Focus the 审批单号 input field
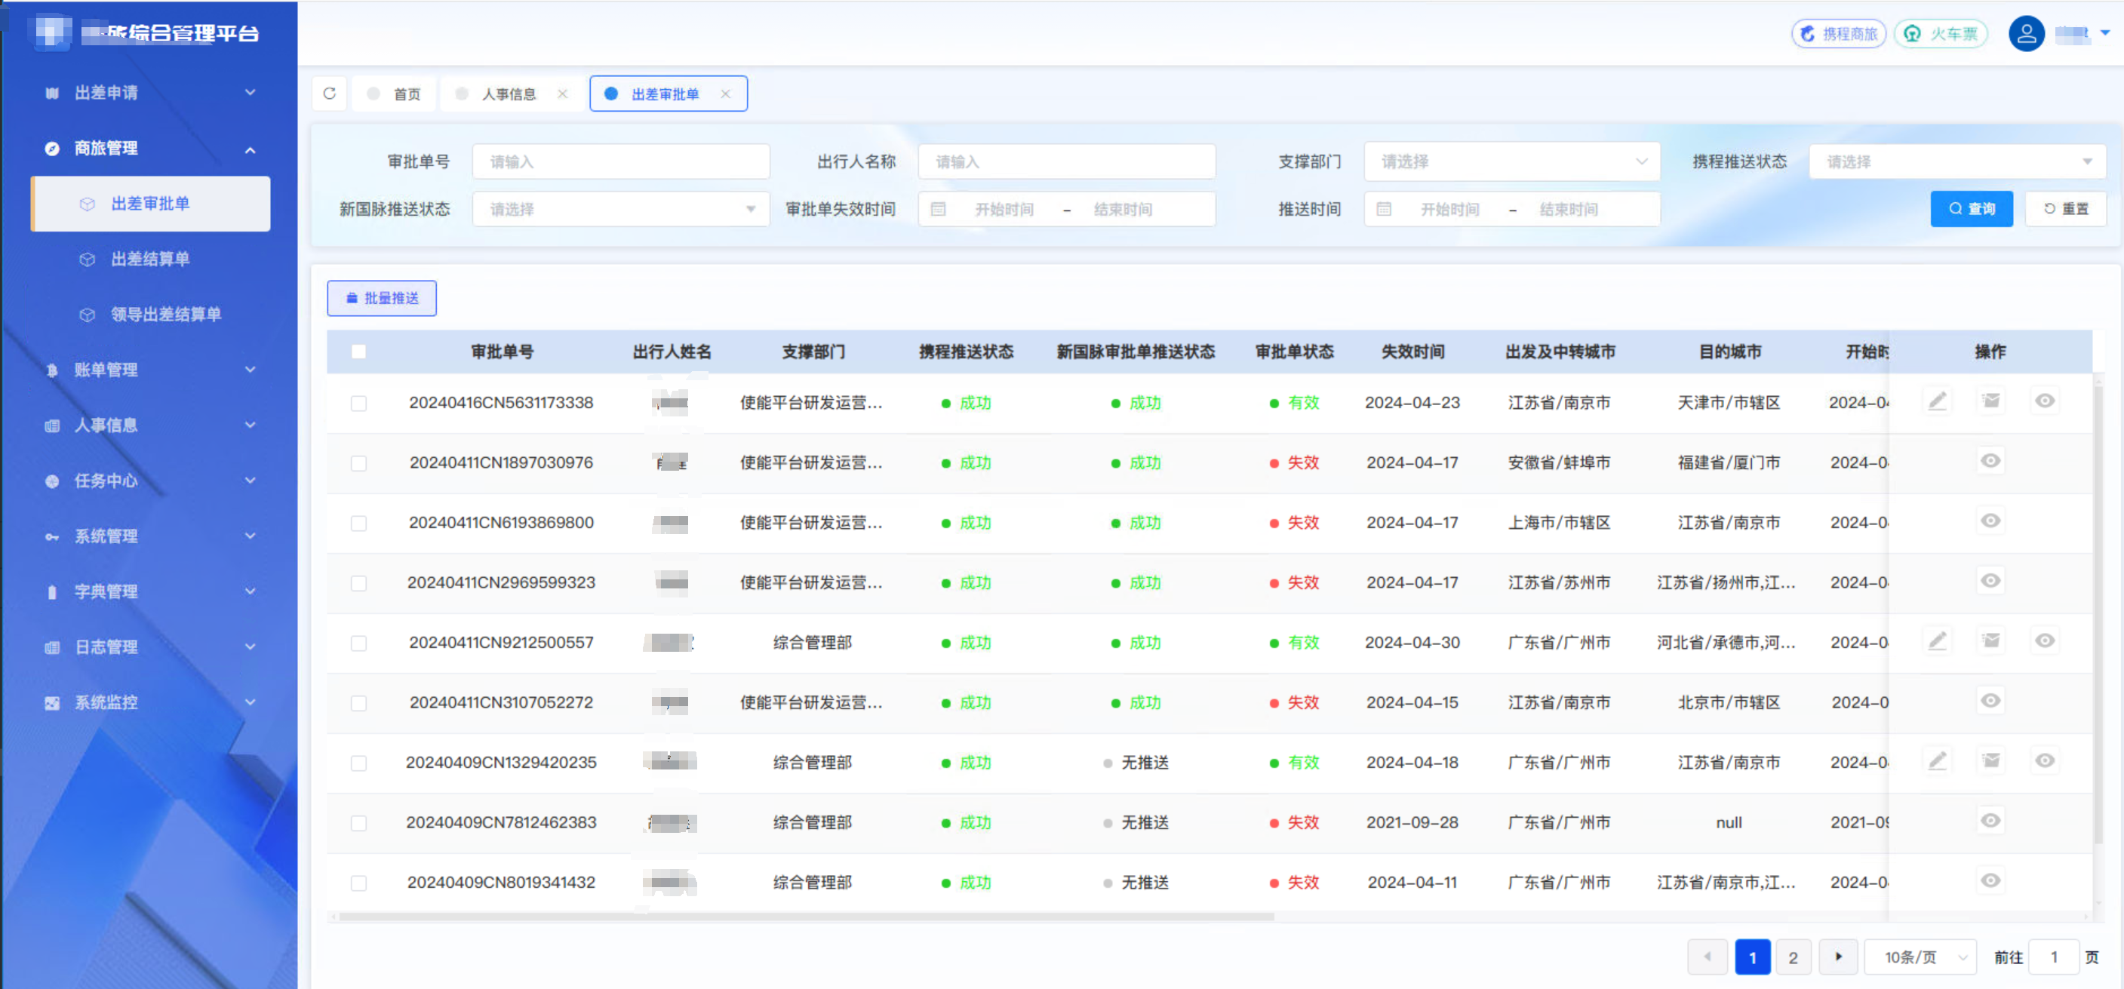2124x989 pixels. 621,161
